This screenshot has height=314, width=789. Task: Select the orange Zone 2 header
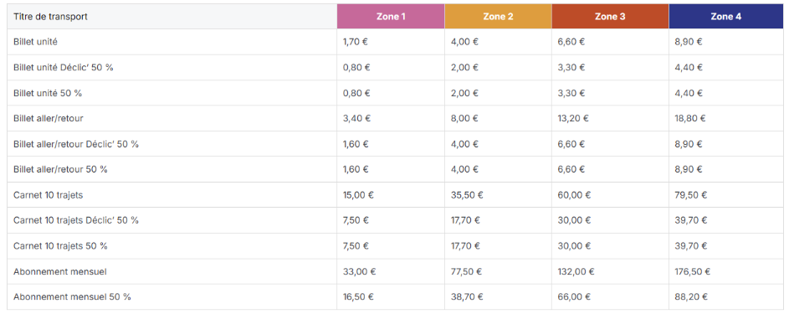click(x=498, y=17)
